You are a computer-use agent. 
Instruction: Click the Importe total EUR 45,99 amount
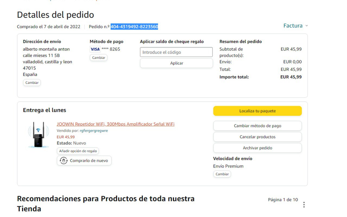click(291, 77)
